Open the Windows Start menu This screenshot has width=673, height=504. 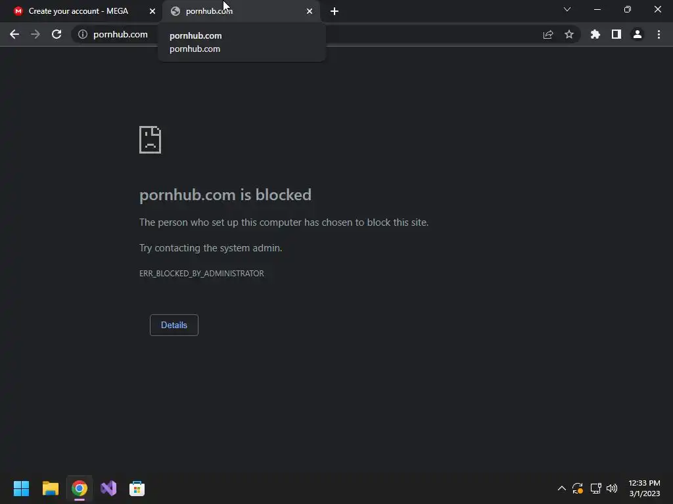(21, 488)
